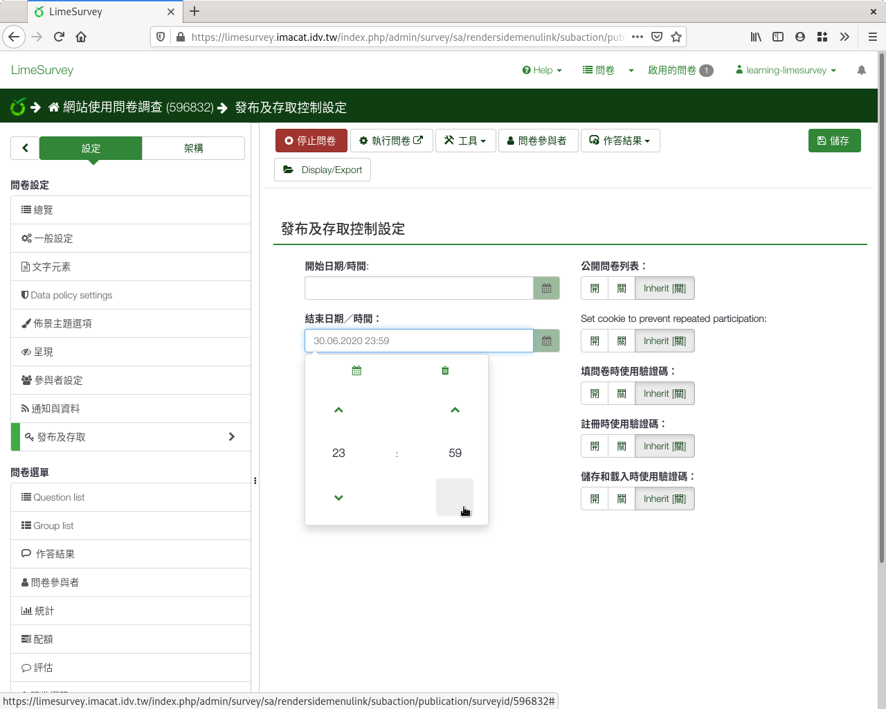886x709 pixels.
Task: Set 公開問卷列表 to 開
Action: click(x=595, y=288)
